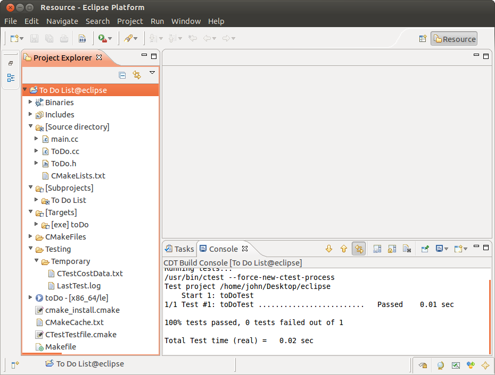Click the Open Perspective icon
This screenshot has width=495, height=375.
[423, 39]
